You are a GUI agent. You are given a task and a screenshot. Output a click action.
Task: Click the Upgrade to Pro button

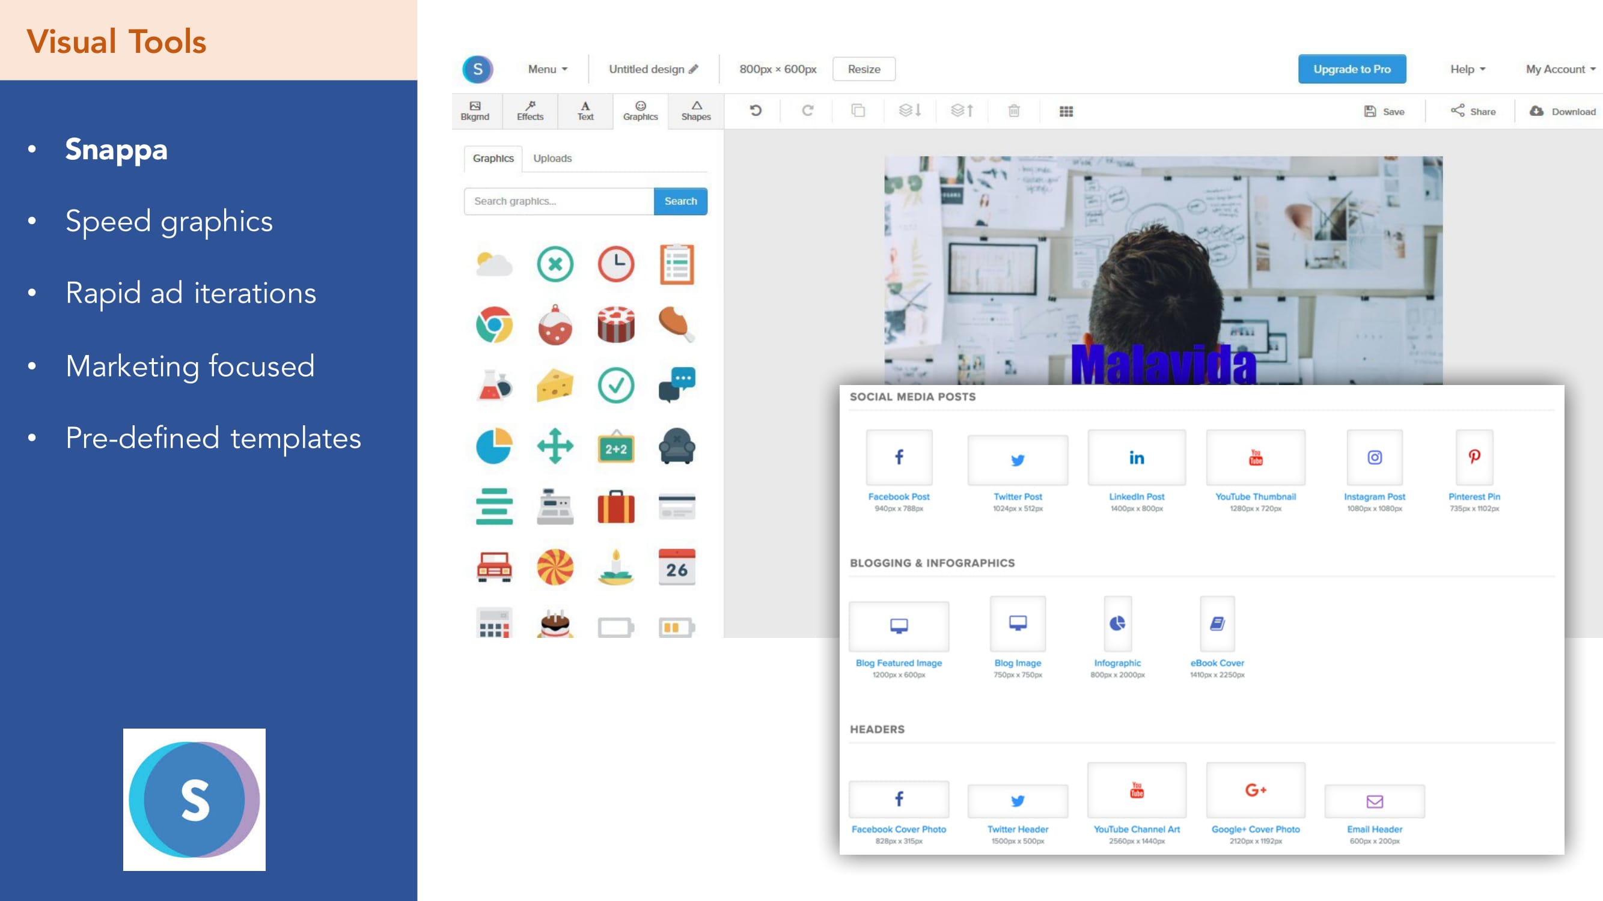[x=1352, y=69]
